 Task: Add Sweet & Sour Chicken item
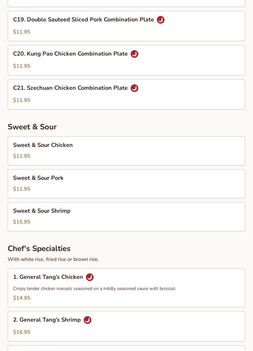(126, 151)
